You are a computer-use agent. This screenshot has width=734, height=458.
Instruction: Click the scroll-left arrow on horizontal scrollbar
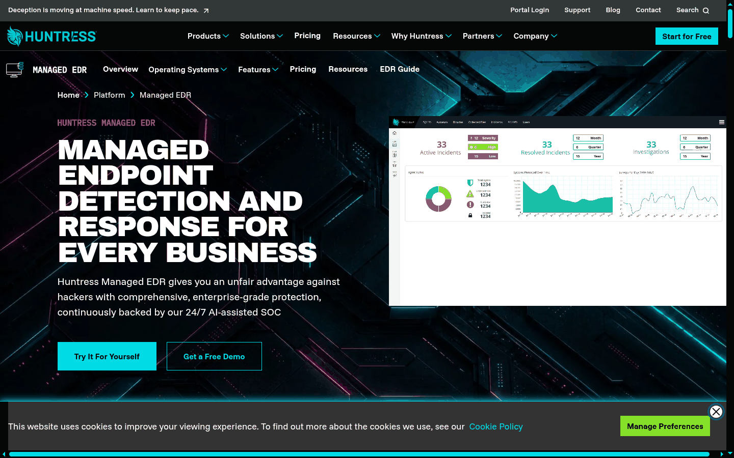point(4,454)
